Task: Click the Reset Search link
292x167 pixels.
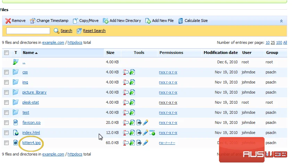Action: click(94, 31)
